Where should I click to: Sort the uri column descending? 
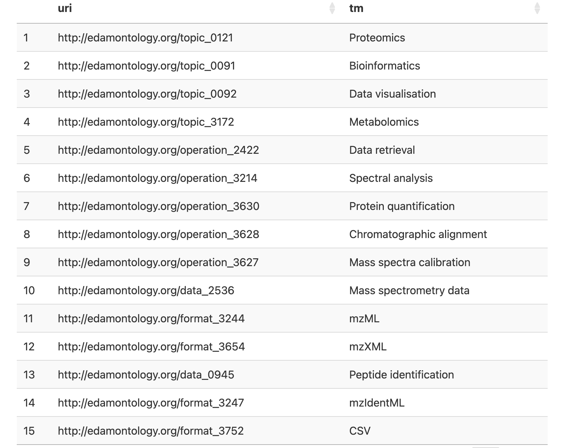pyautogui.click(x=331, y=11)
